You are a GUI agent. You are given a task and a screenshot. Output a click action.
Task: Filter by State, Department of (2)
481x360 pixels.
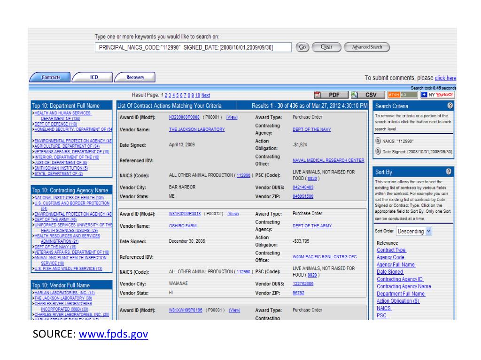click(58, 173)
